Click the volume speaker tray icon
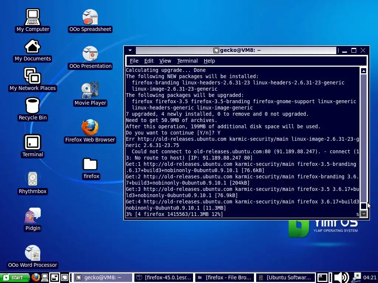 [341, 277]
